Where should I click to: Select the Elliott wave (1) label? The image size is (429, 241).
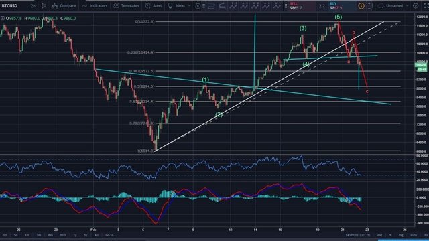(x=206, y=80)
